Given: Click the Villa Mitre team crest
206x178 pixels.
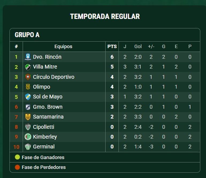Looking at the screenshot, I should pyautogui.click(x=28, y=67).
